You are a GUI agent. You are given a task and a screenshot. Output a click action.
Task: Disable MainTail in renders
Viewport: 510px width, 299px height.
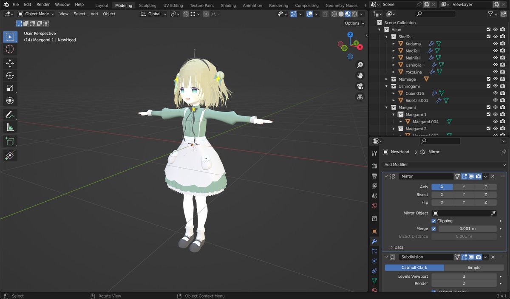[x=502, y=58]
